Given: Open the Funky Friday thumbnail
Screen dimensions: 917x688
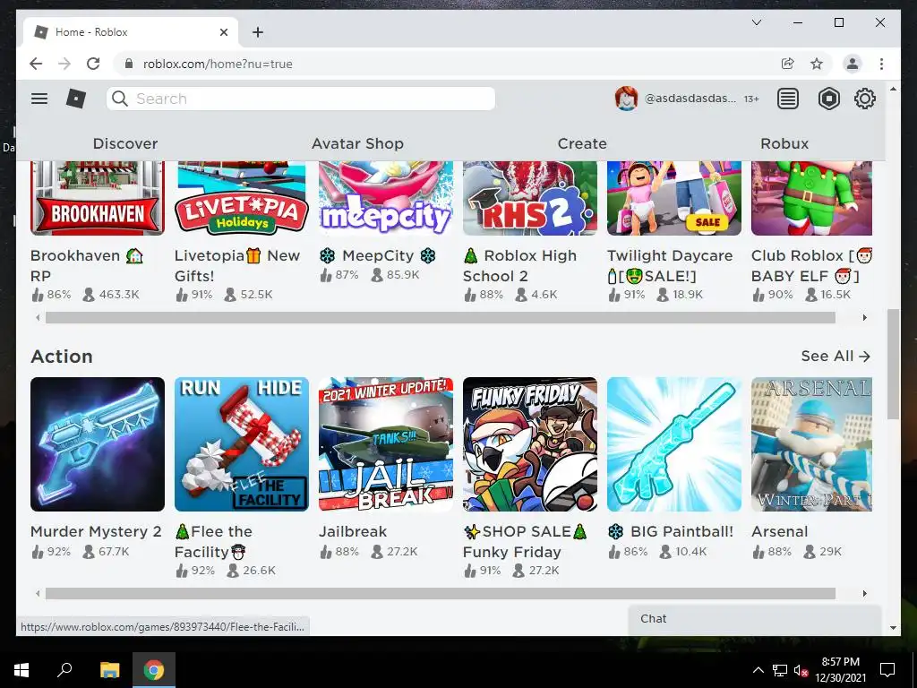Looking at the screenshot, I should click(x=530, y=444).
